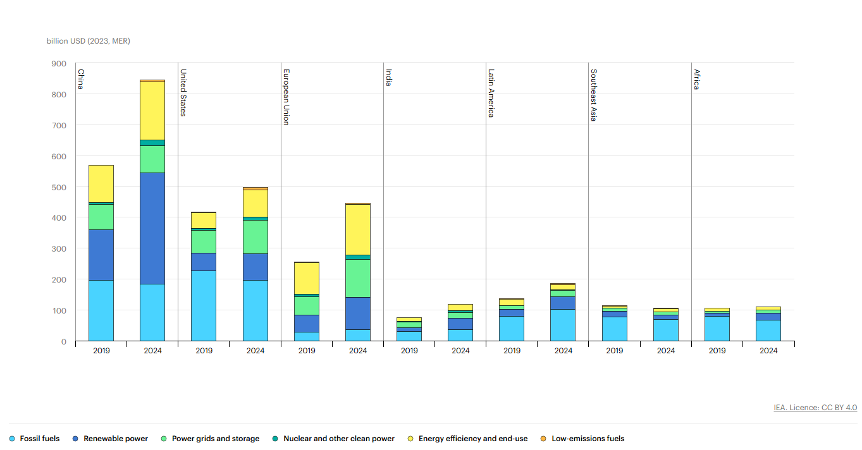Toggle the Power grids and storage series label

216,439
